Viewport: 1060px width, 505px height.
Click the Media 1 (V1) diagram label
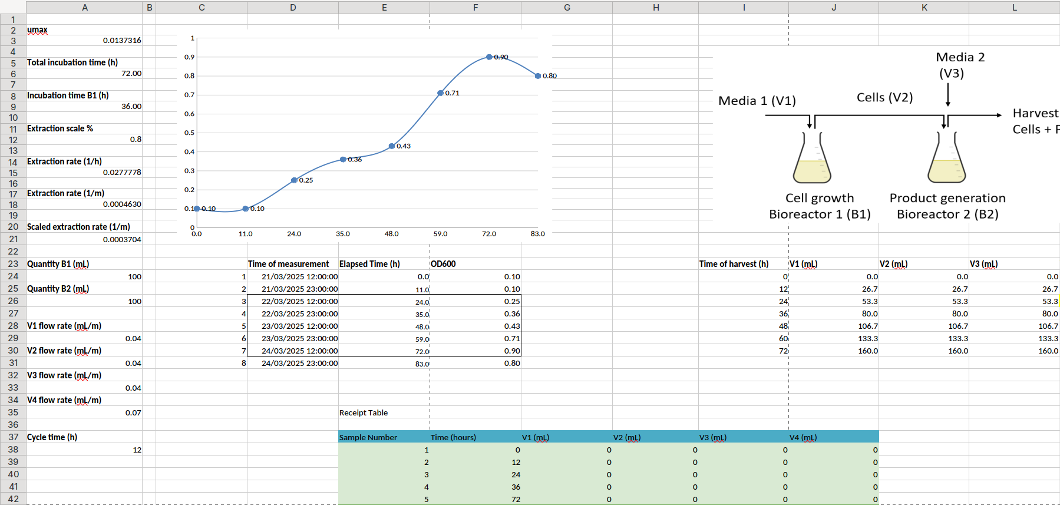(x=757, y=101)
